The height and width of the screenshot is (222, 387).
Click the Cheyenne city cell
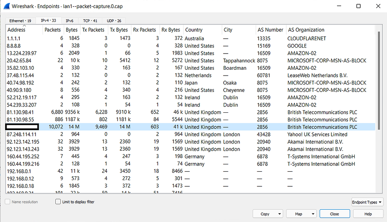coord(234,90)
